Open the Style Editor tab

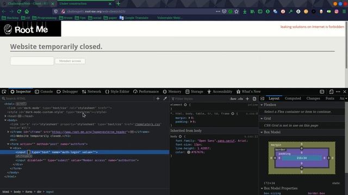(117, 92)
